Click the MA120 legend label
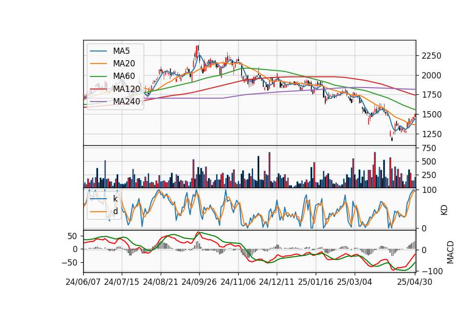The width and height of the screenshot is (462, 332). point(127,89)
